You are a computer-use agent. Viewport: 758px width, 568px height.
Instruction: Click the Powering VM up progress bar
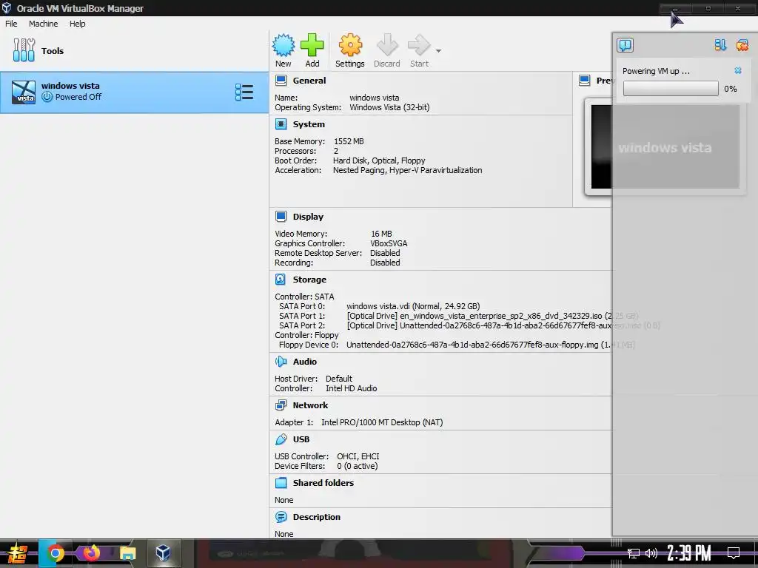pyautogui.click(x=671, y=89)
